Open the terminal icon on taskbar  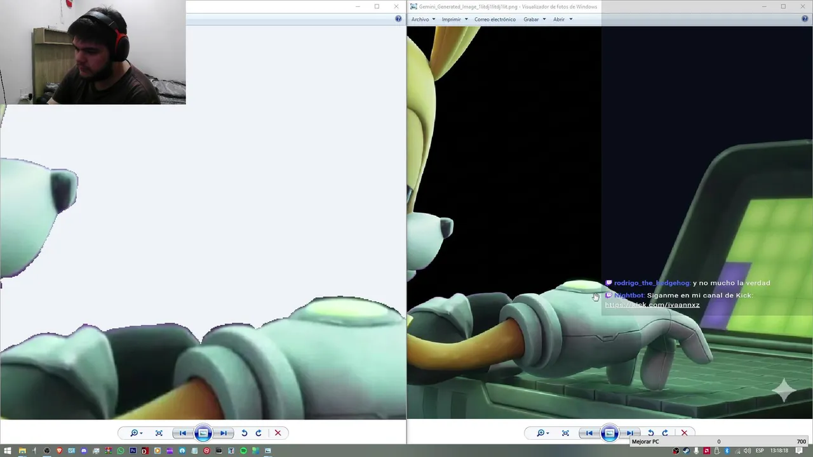[219, 451]
